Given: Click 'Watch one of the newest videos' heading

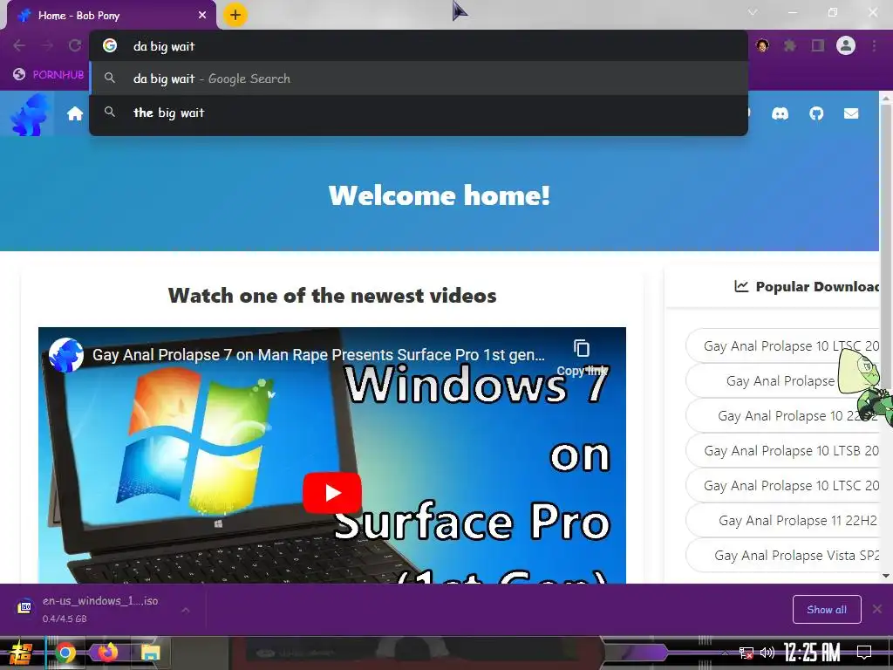Looking at the screenshot, I should point(332,296).
